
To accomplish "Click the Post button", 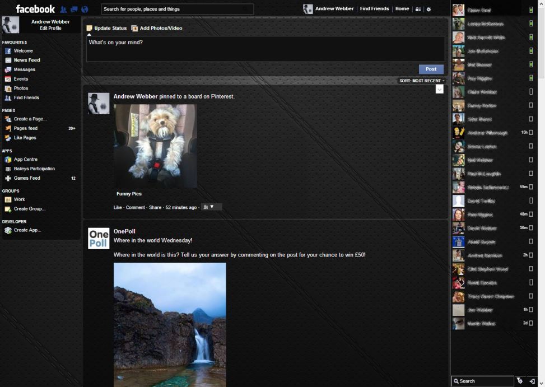I will coord(431,69).
